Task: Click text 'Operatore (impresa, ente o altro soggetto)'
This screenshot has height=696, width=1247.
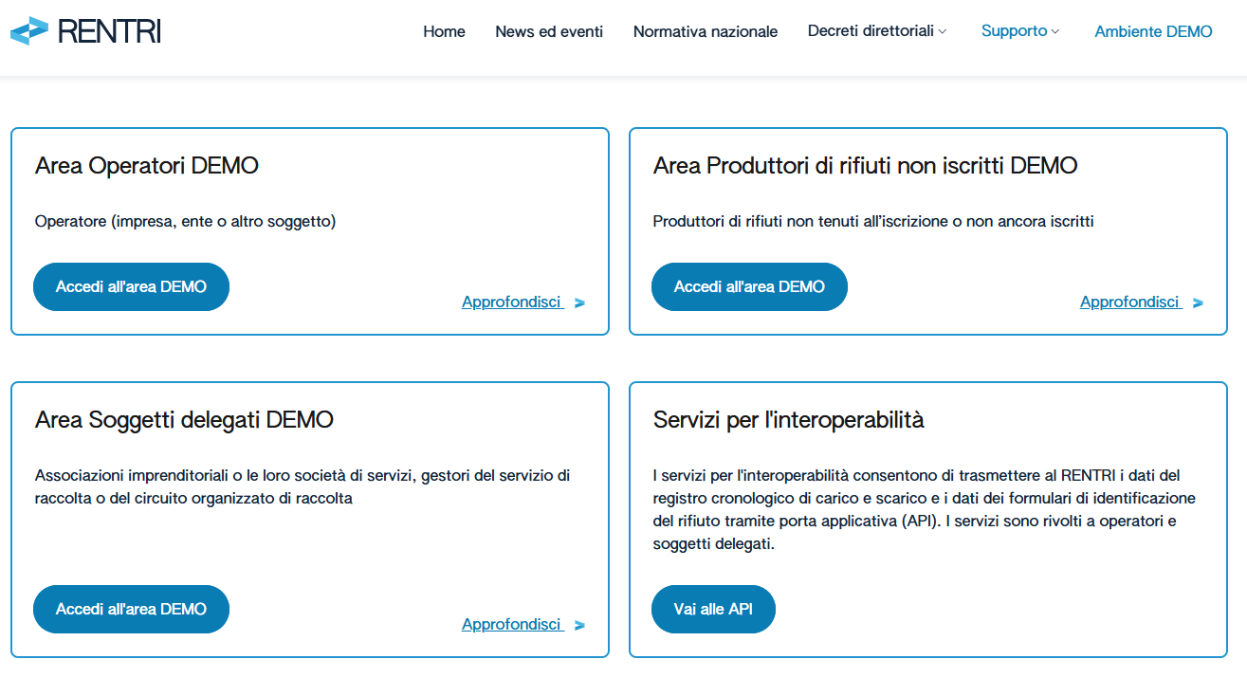Action: pyautogui.click(x=186, y=222)
